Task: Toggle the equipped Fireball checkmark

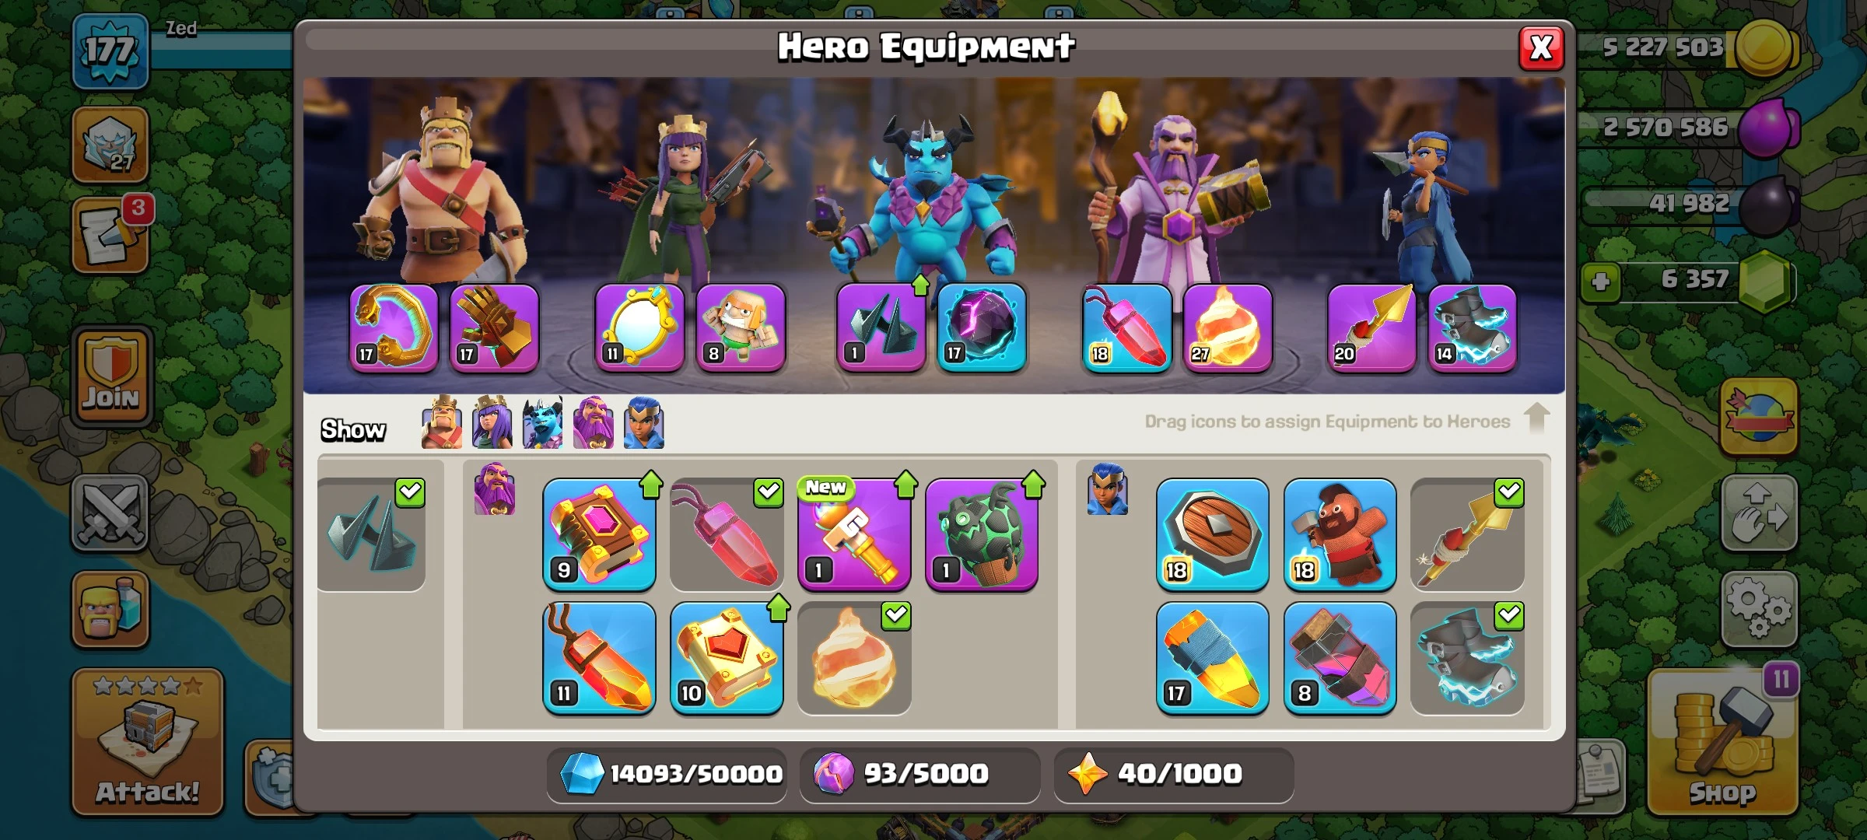Action: tap(895, 616)
